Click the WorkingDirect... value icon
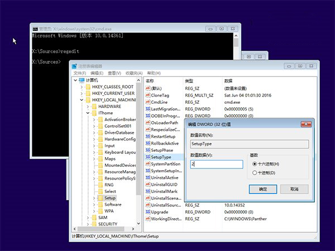The image size is (335, 251). point(147,219)
